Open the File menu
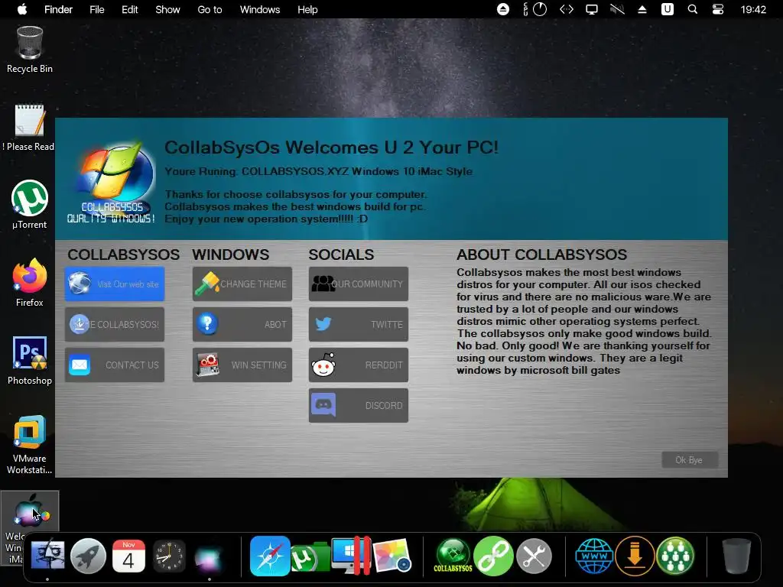Image resolution: width=783 pixels, height=587 pixels. pyautogui.click(x=97, y=9)
